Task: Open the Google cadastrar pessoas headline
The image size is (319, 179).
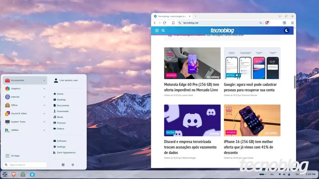Action: pos(250,87)
